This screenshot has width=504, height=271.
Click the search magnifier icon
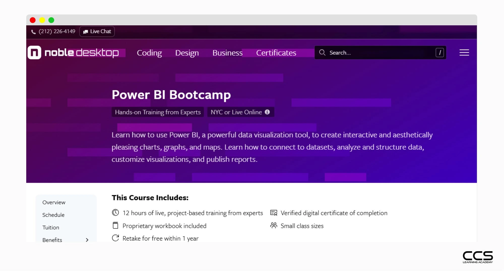click(x=322, y=53)
